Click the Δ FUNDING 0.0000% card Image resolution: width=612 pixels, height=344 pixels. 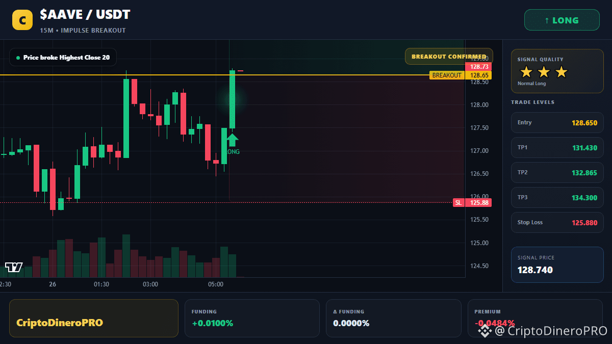[x=393, y=318]
